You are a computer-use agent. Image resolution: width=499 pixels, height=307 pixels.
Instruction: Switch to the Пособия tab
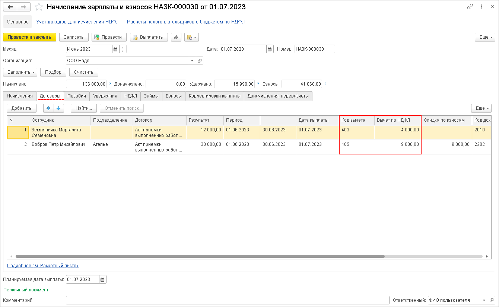click(77, 96)
